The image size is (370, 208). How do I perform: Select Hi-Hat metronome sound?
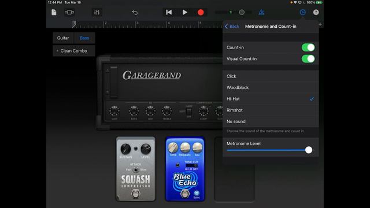(271, 99)
